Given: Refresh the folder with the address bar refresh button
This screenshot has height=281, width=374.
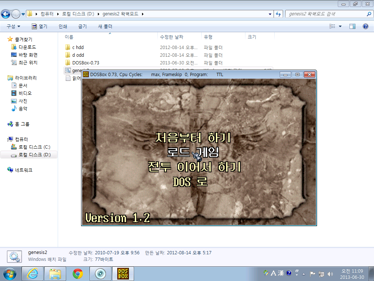Looking at the screenshot, I should point(278,14).
